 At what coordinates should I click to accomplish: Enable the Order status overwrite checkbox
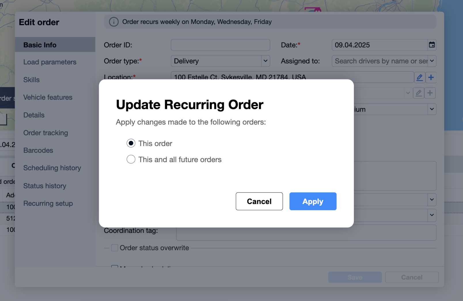click(x=114, y=248)
